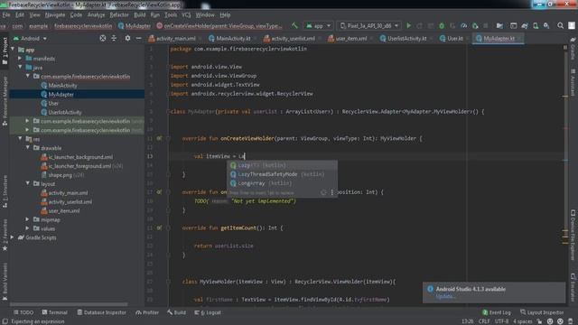578x325 pixels.
Task: Toggle the Emulator side button
Action: 573,287
